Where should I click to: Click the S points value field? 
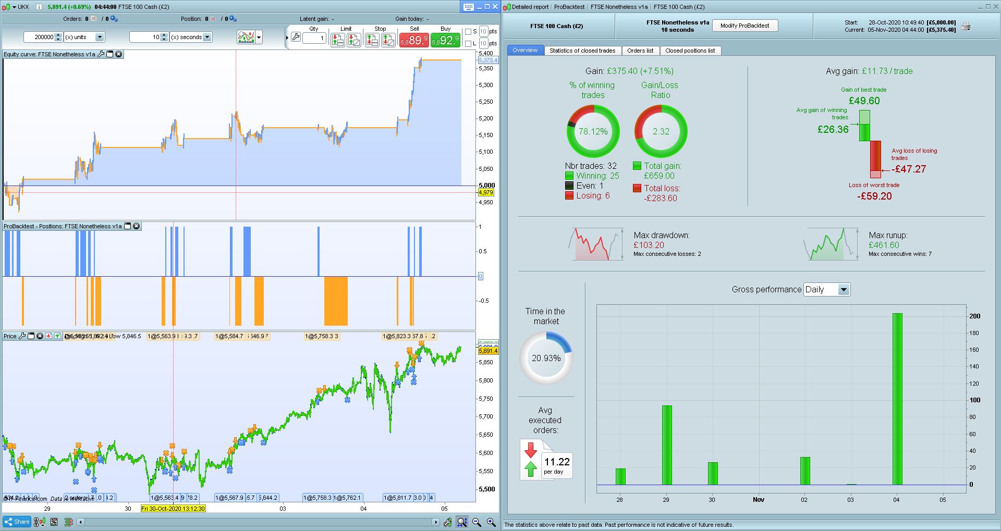click(x=484, y=31)
